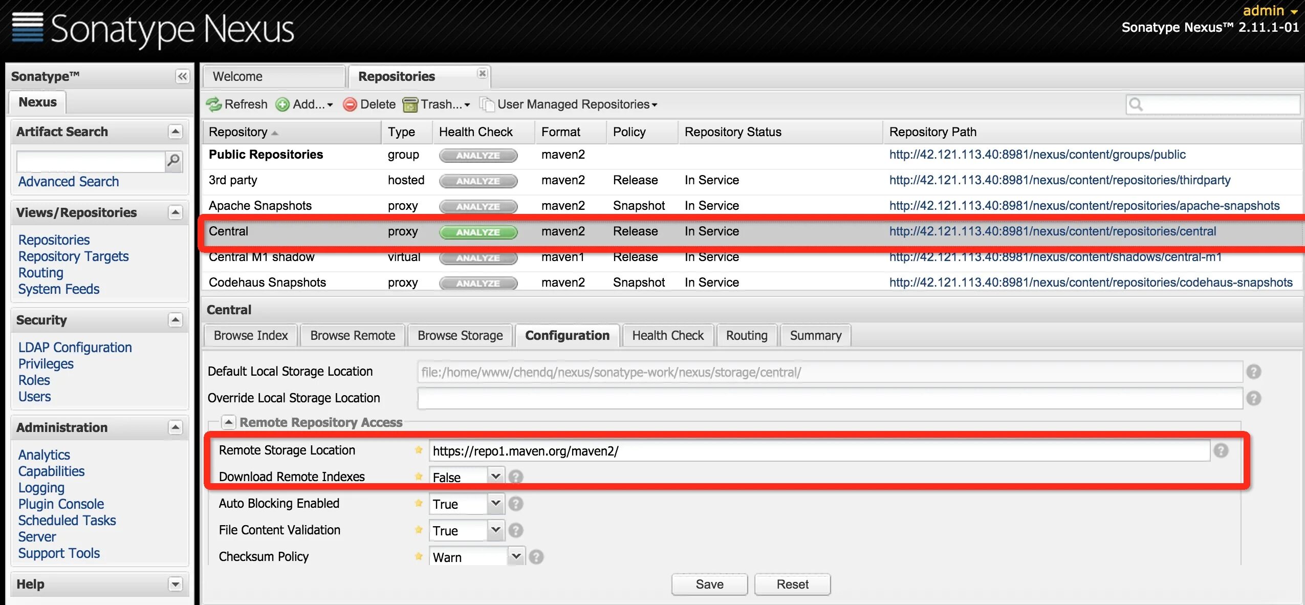
Task: Click the artifact search magnifier icon
Action: 174,161
